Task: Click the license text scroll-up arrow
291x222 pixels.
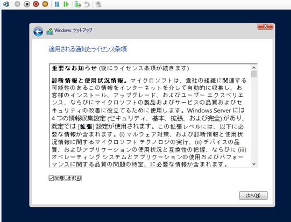Action: (x=254, y=68)
